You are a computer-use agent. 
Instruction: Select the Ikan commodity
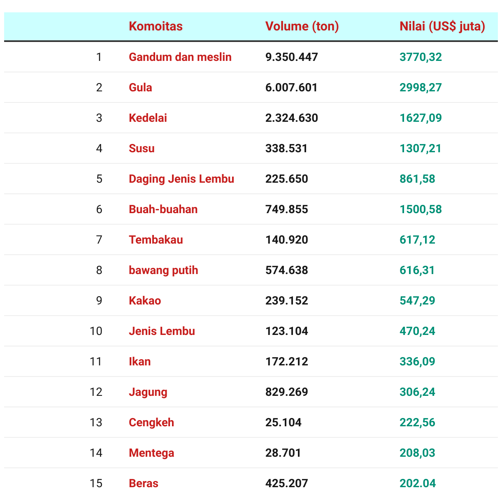139,361
